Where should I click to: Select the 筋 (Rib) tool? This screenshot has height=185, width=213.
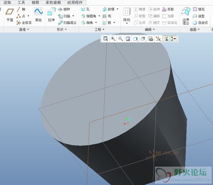coord(107,23)
